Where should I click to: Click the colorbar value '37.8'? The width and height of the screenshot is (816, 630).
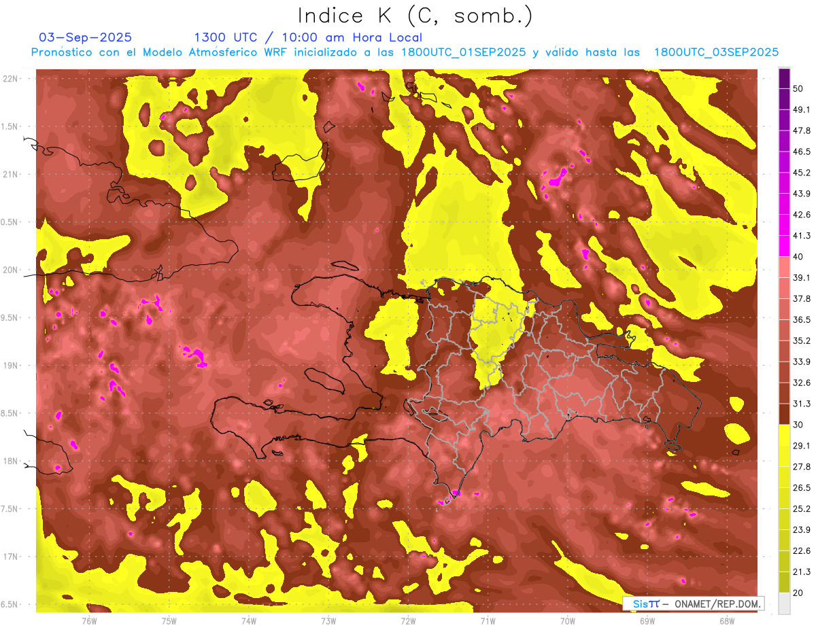[801, 298]
